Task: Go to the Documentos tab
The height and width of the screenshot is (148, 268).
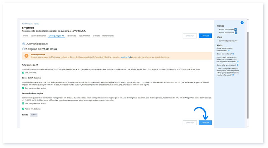Action: tap(84, 36)
